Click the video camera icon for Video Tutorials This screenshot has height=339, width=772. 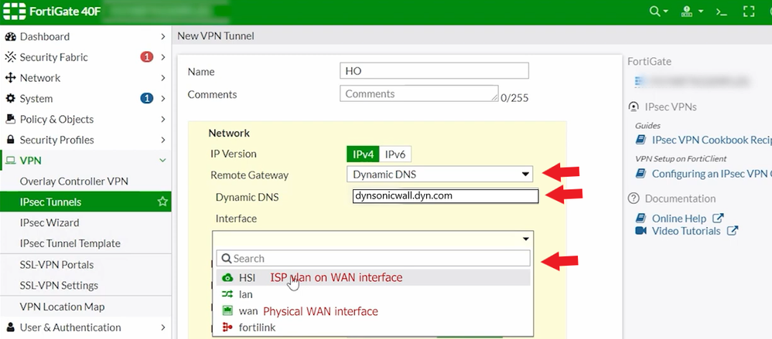click(x=640, y=231)
